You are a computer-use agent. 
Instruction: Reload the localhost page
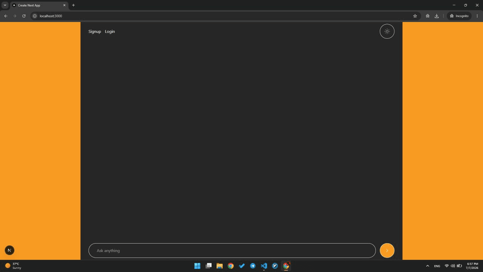(24, 16)
